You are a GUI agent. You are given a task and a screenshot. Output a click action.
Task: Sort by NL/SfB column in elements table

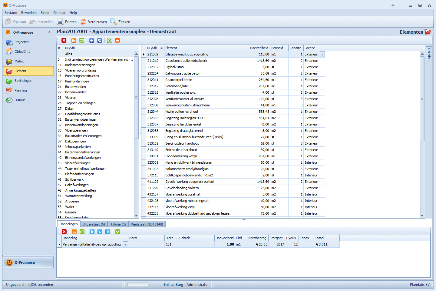155,48
